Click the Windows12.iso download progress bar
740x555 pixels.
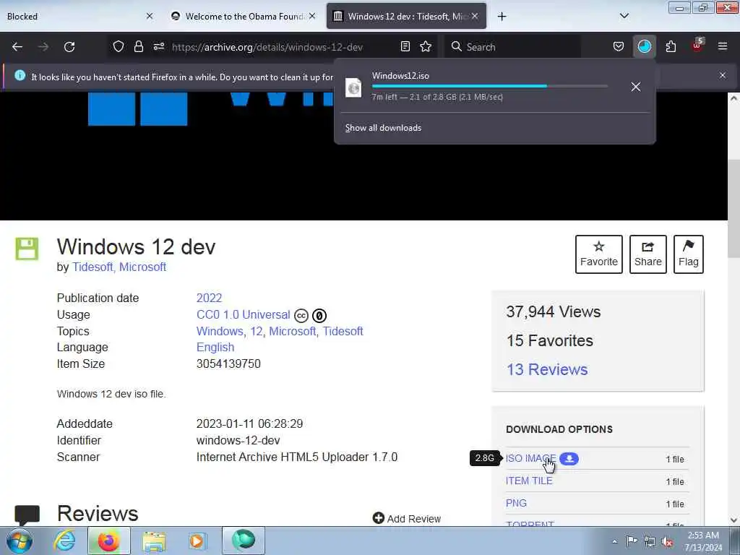point(490,87)
